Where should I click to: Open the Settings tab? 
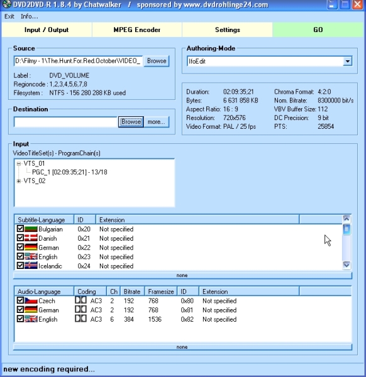point(228,30)
